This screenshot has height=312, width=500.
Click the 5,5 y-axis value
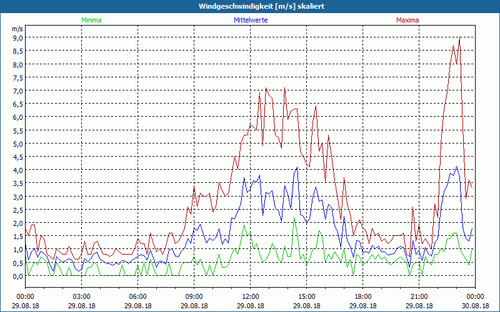pos(17,130)
